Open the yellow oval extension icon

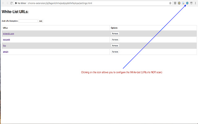179,3
